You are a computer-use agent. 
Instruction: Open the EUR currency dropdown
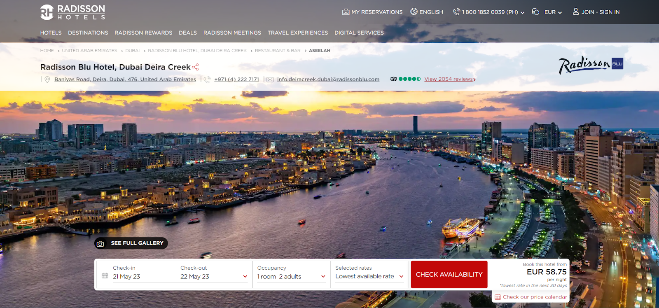553,12
